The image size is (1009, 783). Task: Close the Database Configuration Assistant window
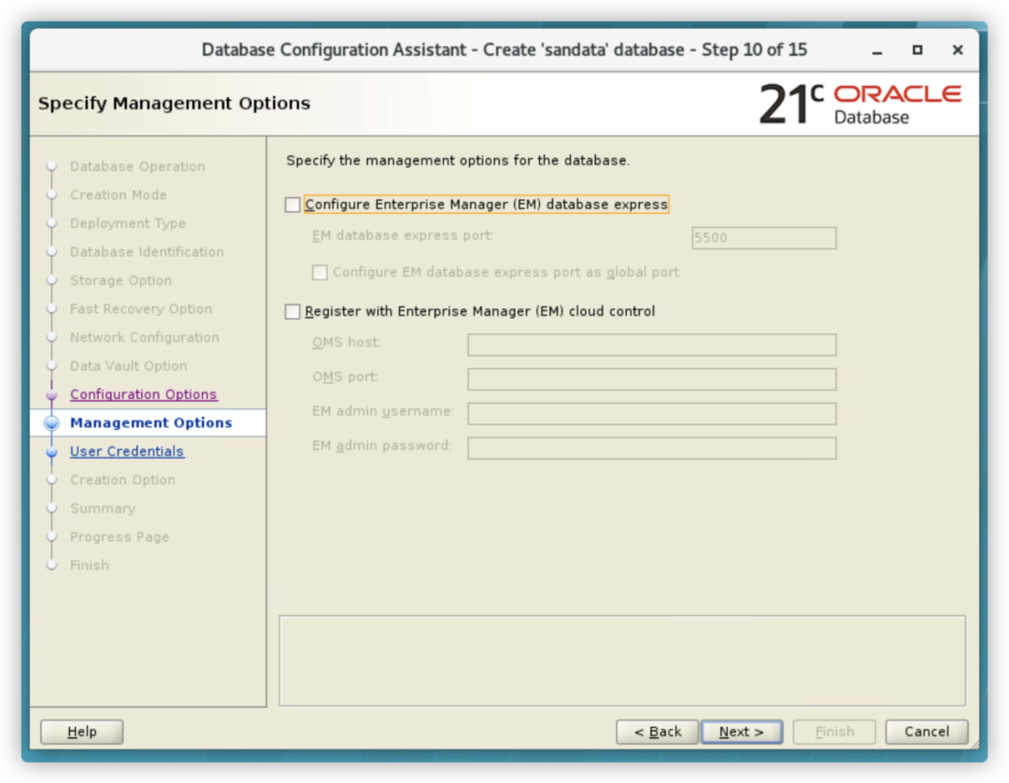click(x=958, y=50)
